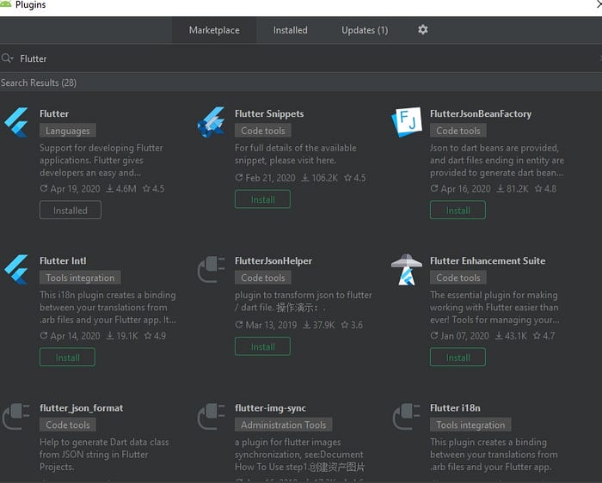Click the Languages tag under Flutter

(68, 131)
